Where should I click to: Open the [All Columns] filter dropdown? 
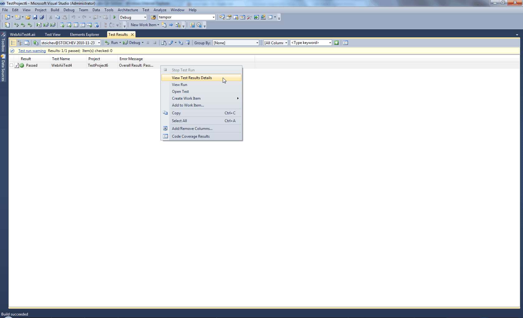(286, 43)
